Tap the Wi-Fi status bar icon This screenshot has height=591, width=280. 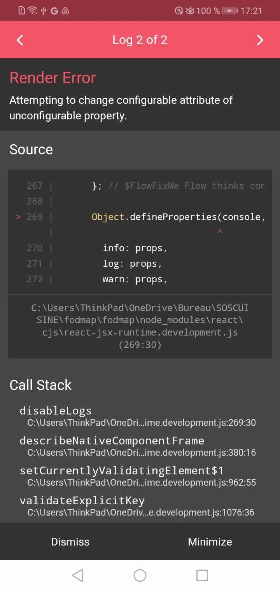tap(33, 10)
